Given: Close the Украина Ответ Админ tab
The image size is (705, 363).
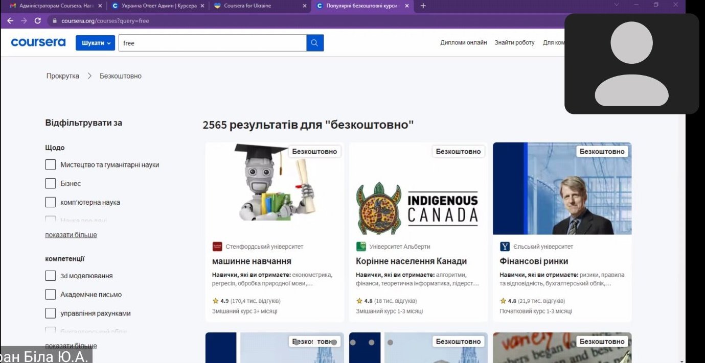Looking at the screenshot, I should pyautogui.click(x=202, y=6).
